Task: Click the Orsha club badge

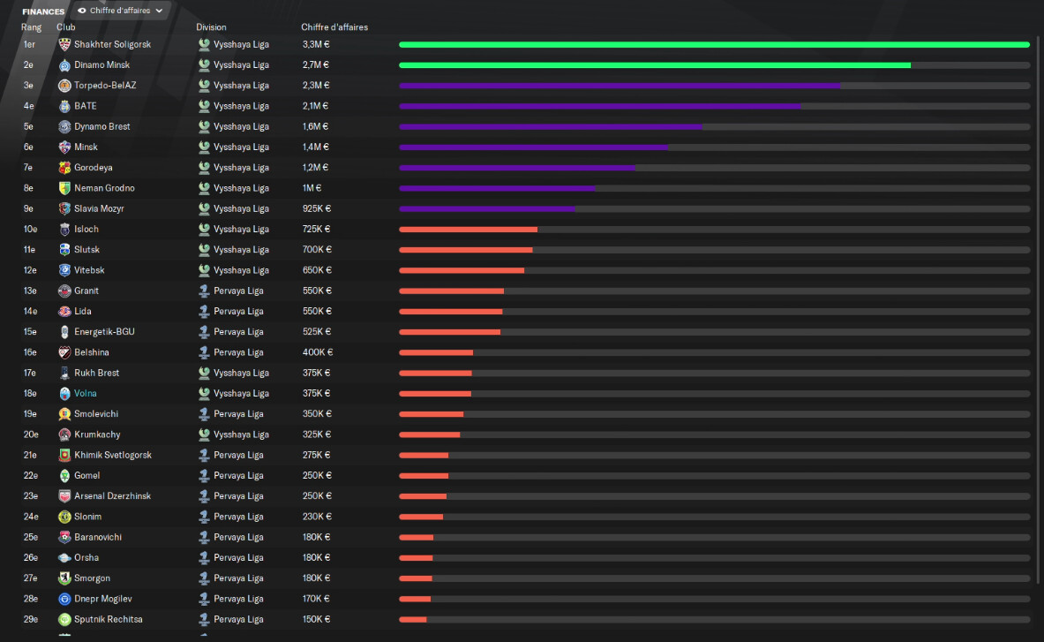Action: (64, 558)
